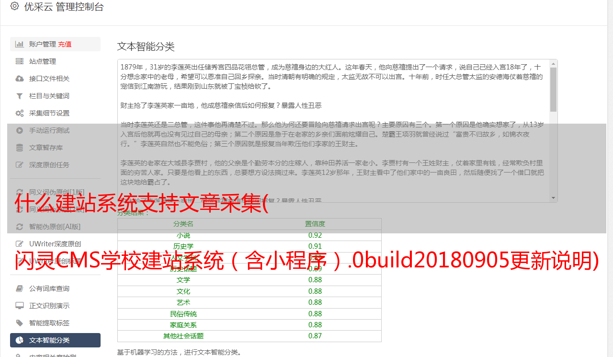Select the 0.92 confidence value
Screen dimensions: 613x357
point(315,235)
